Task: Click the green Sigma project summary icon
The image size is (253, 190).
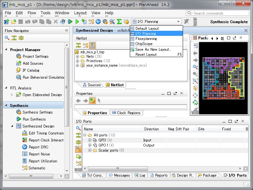Action: click(119, 22)
